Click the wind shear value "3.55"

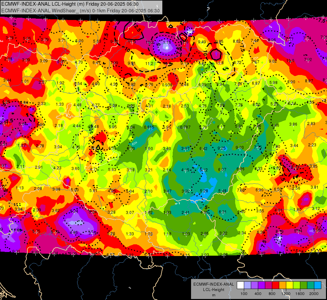260,211
